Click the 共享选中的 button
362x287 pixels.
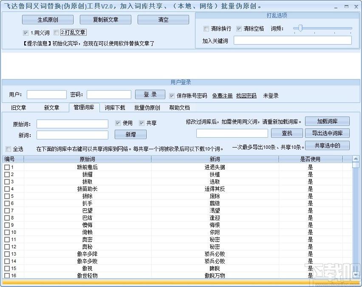pos(327,145)
